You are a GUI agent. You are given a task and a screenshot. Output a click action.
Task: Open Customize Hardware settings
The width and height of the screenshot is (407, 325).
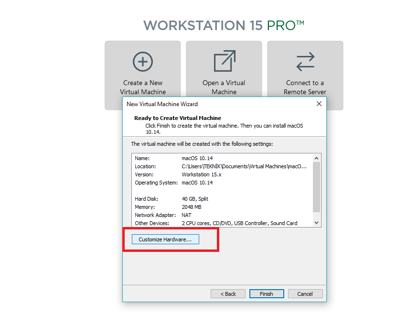pos(165,239)
